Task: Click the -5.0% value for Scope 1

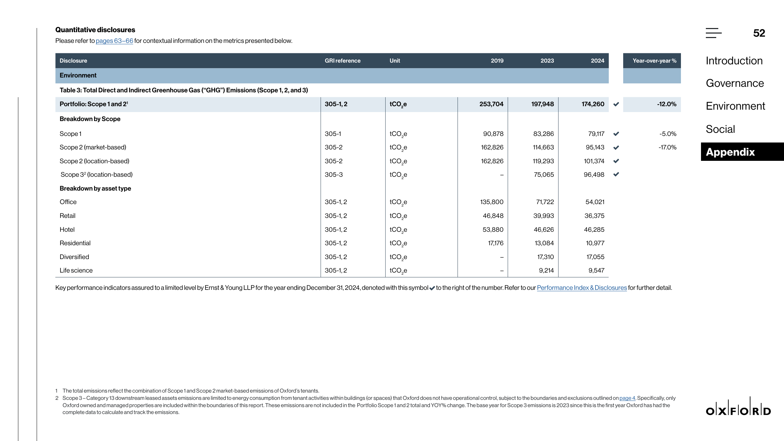Action: (x=667, y=134)
